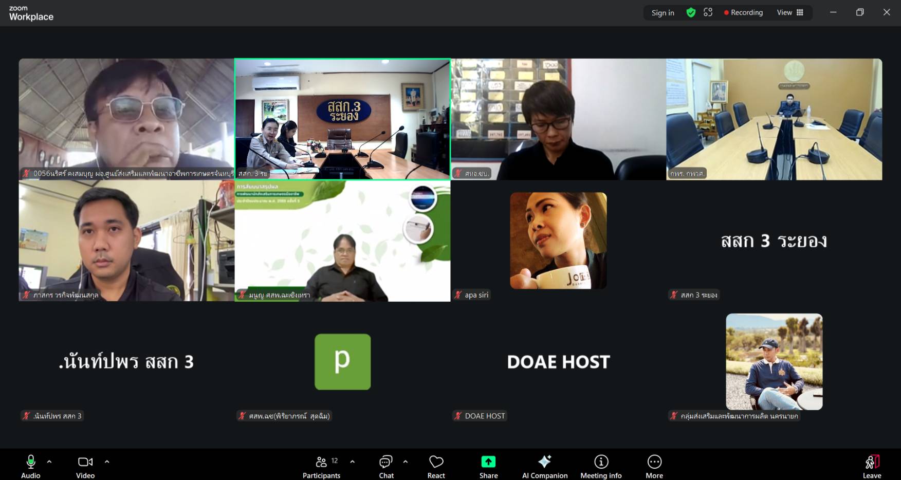The height and width of the screenshot is (480, 901).
Task: Launch AI Companion
Action: 544,466
